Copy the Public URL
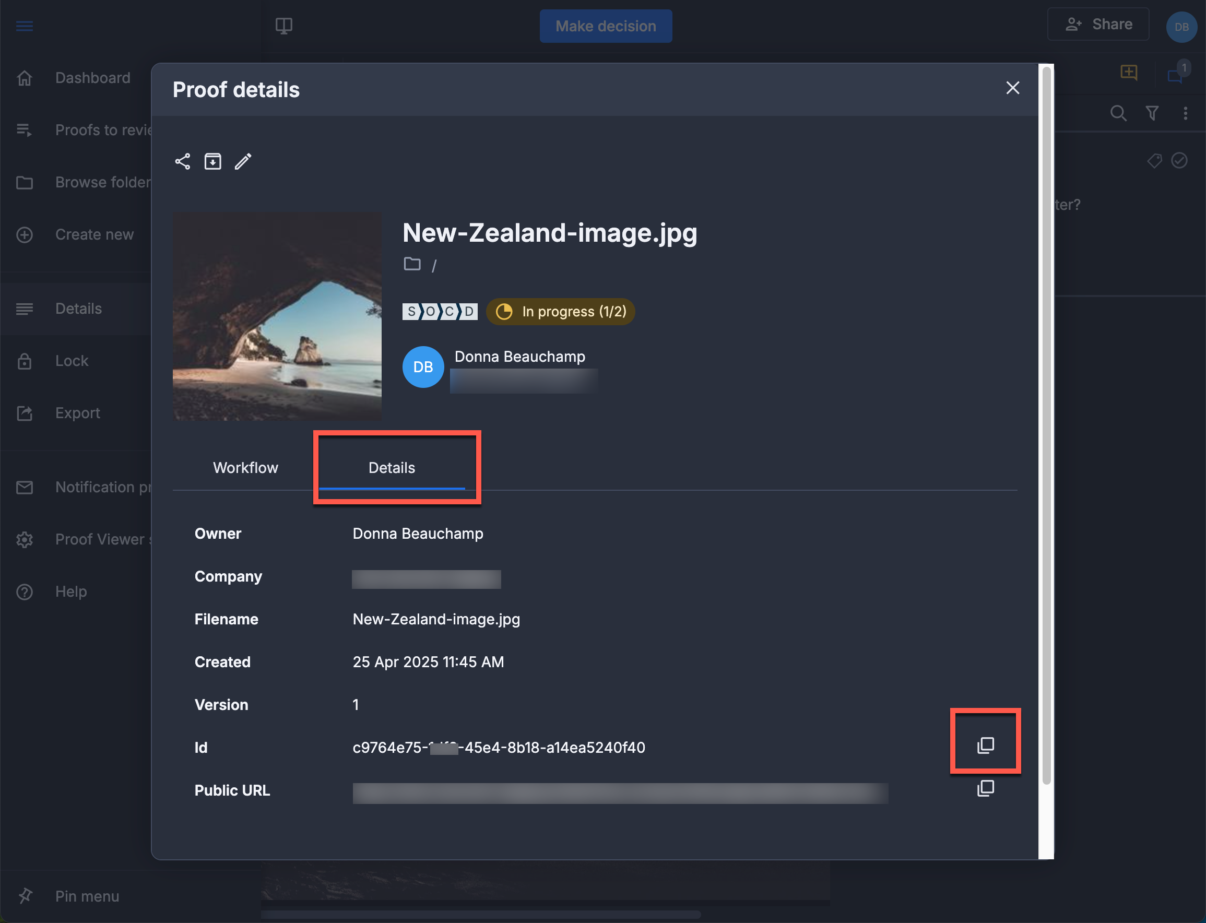The width and height of the screenshot is (1206, 923). pyautogui.click(x=985, y=788)
